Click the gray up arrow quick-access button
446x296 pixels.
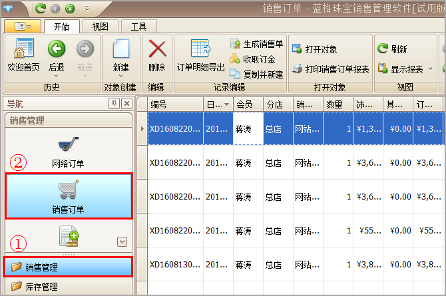55,9
